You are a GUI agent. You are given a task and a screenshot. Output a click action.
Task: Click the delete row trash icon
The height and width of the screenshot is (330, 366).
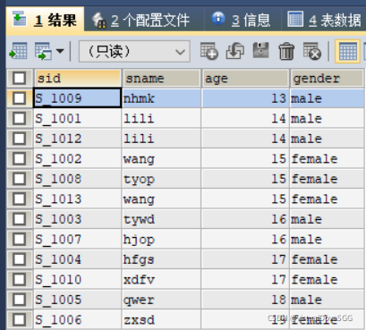pyautogui.click(x=286, y=51)
